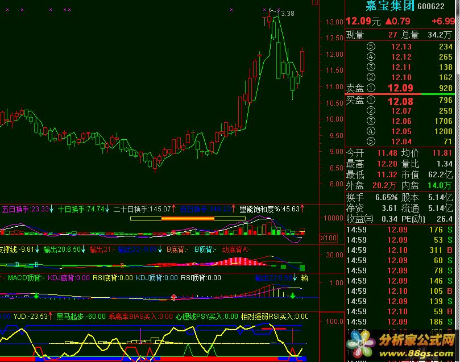Image resolution: width=460 pixels, height=362 pixels.
Task: Click the KDJ底背:0.00 indicator label
Action: click(x=69, y=278)
